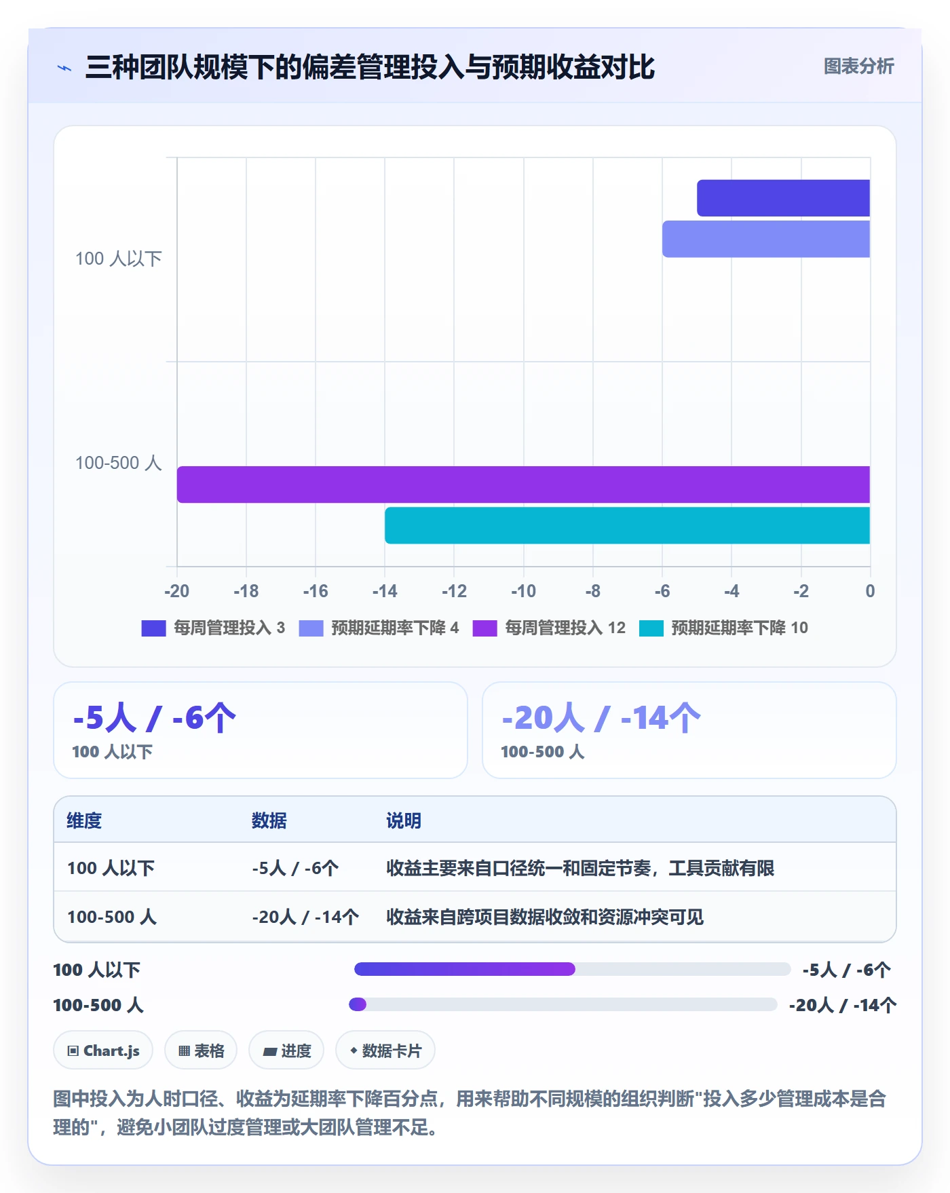Toggle legend item 预期延期率下降 4
The height and width of the screenshot is (1193, 950).
[379, 628]
